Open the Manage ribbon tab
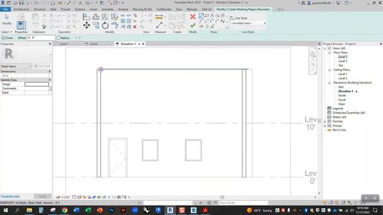 coord(191,10)
